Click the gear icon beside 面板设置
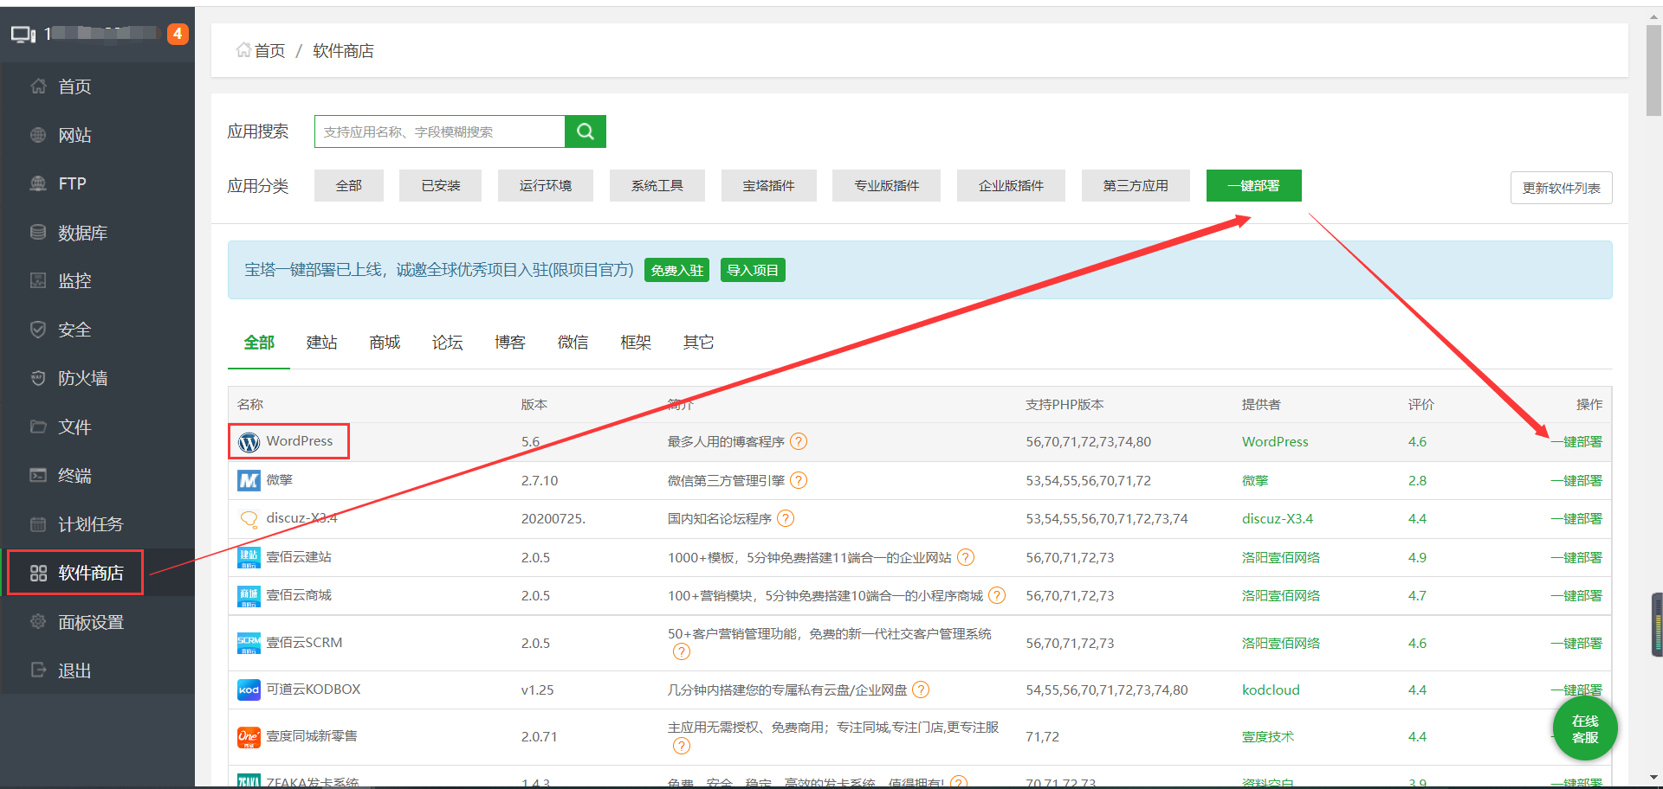Viewport: 1663px width, 789px height. tap(38, 621)
